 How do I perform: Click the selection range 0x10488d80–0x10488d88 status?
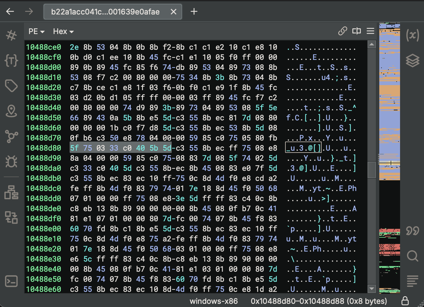(319, 301)
